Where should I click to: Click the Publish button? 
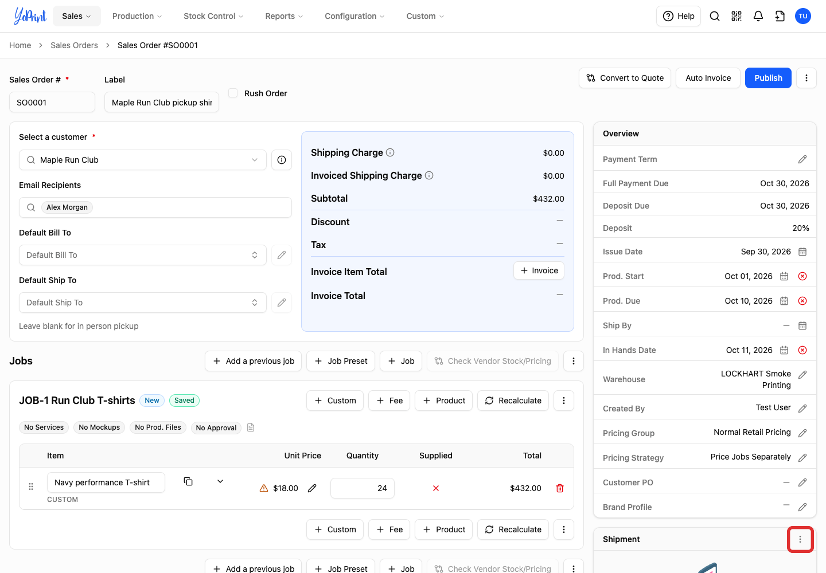click(x=768, y=78)
